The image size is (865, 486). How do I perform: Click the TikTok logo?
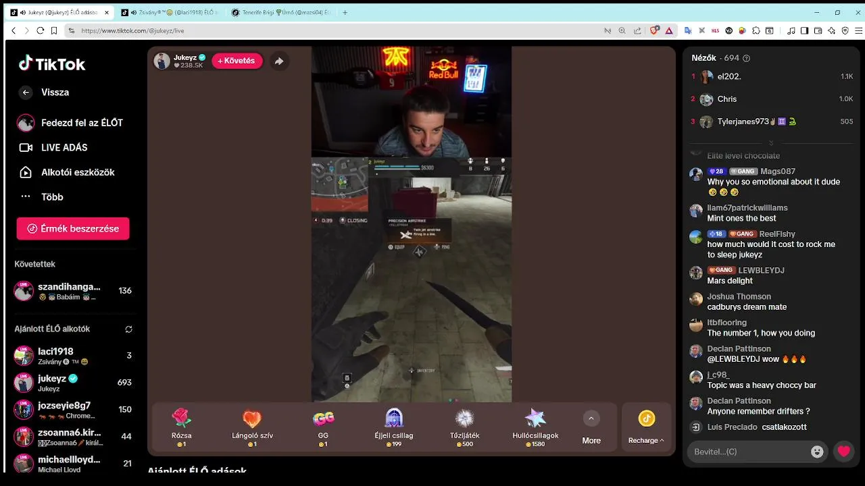[x=52, y=64]
